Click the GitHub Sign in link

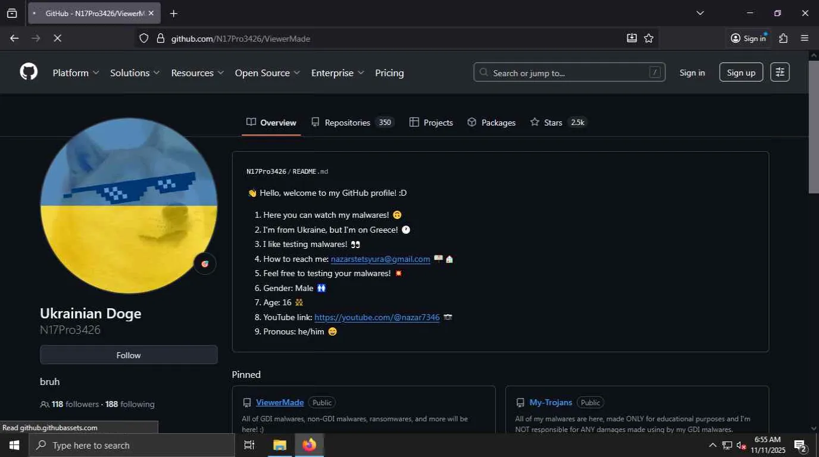pos(692,73)
